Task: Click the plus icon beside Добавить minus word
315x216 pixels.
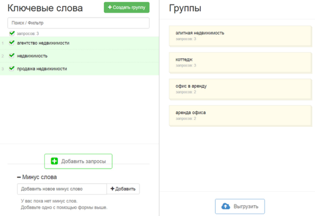Action: (112, 189)
